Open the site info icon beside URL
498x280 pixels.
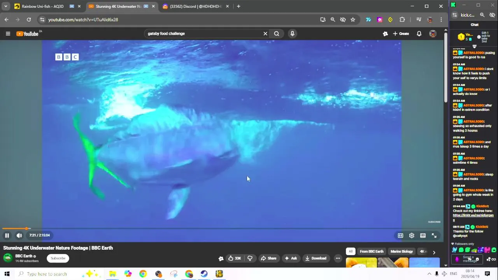click(42, 19)
